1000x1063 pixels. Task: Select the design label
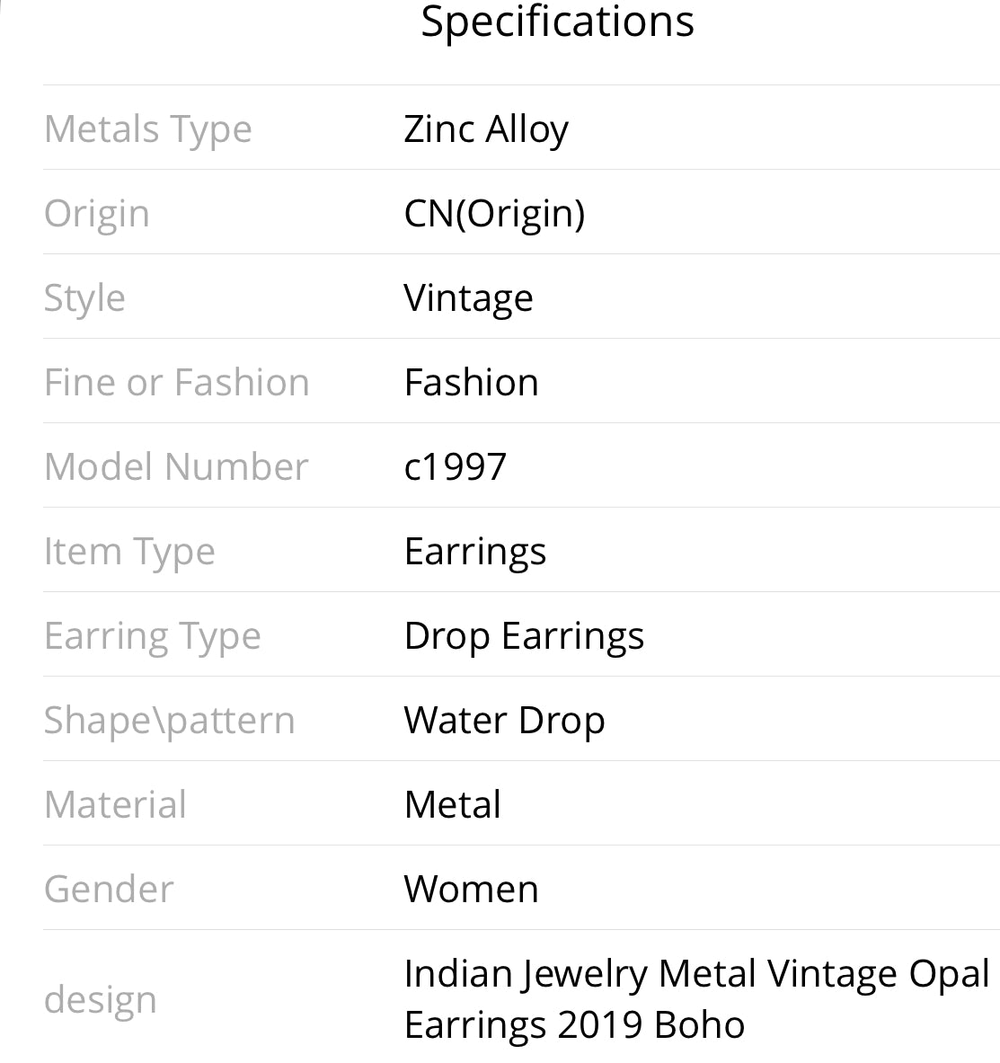pos(101,999)
